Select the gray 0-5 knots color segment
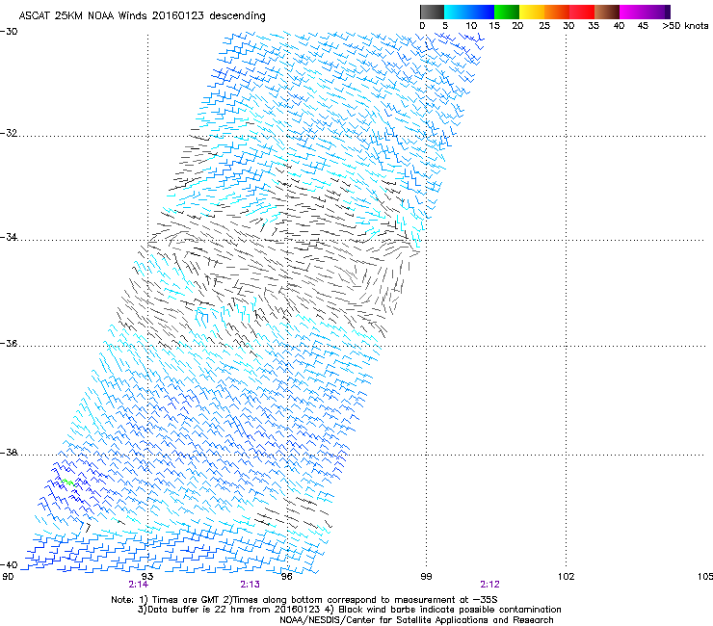This screenshot has height=626, width=713. (x=432, y=12)
